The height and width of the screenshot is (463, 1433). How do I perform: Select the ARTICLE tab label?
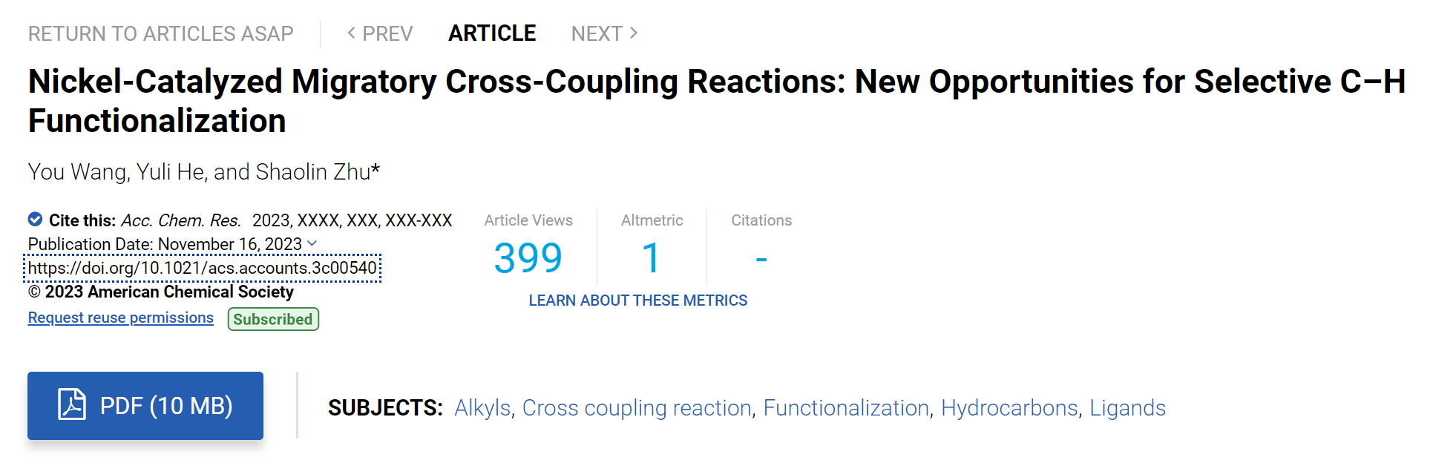tap(492, 33)
